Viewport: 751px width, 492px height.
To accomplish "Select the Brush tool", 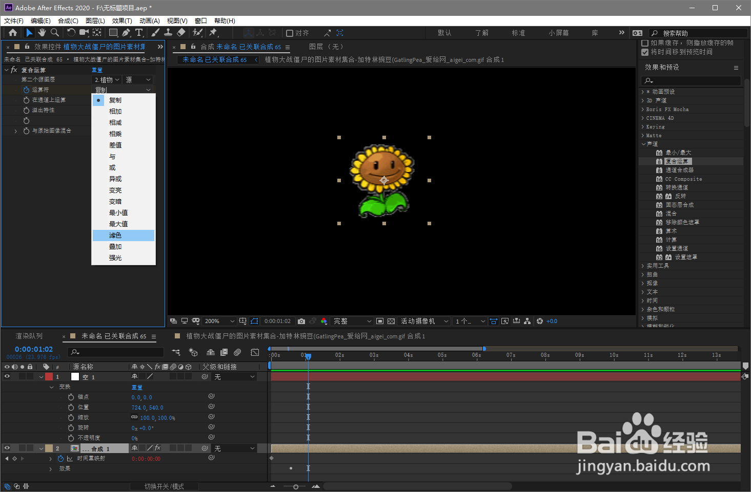I will click(x=155, y=32).
